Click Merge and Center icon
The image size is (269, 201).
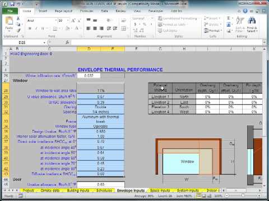[123, 28]
